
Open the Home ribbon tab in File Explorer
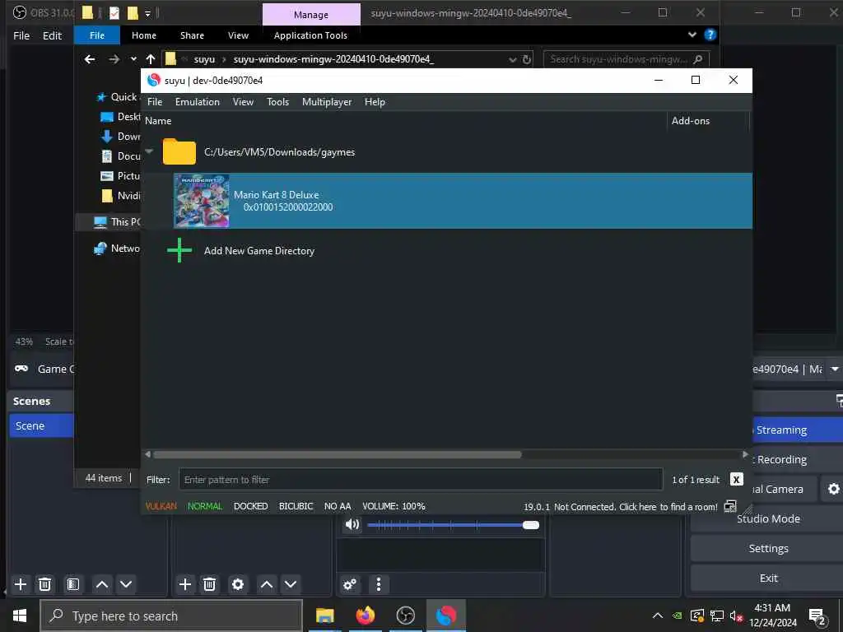[144, 35]
